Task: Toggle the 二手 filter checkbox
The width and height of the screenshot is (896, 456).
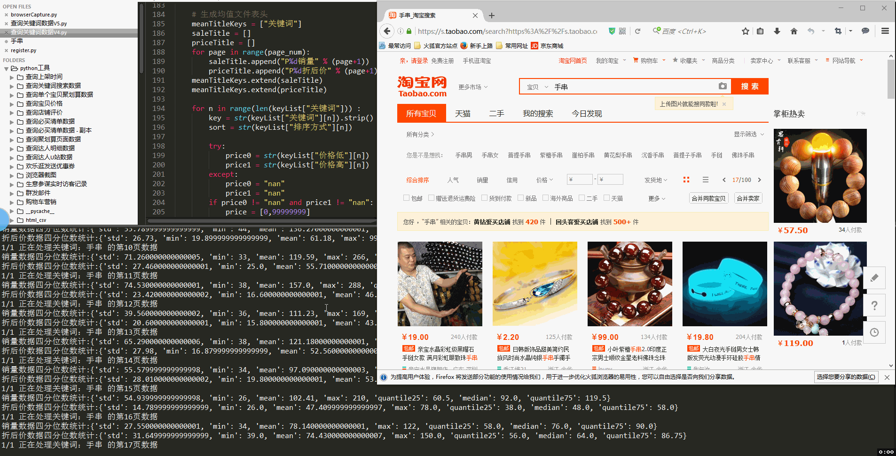Action: tap(582, 198)
